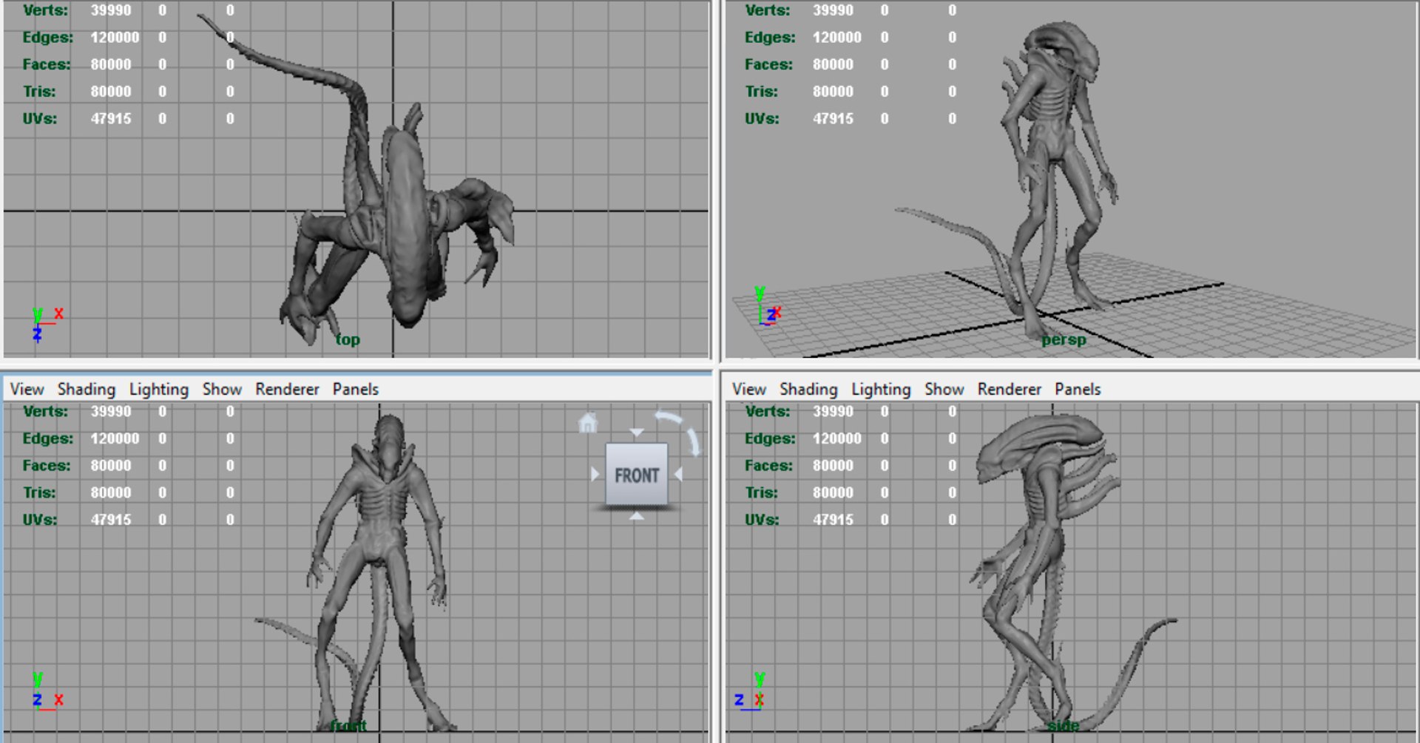Open the Lighting menu in the front panel
Viewport: 1420px width, 743px height.
(159, 389)
